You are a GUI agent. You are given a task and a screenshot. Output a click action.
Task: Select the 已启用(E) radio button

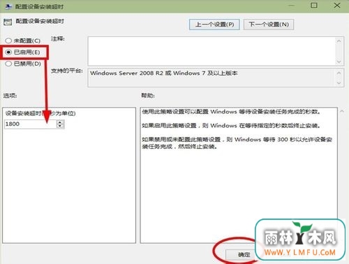pyautogui.click(x=22, y=52)
